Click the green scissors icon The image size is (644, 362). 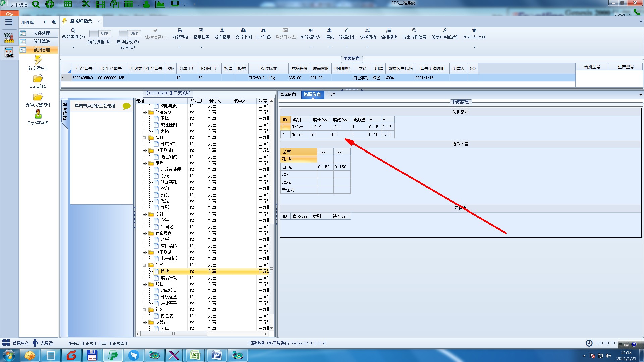click(86, 4)
